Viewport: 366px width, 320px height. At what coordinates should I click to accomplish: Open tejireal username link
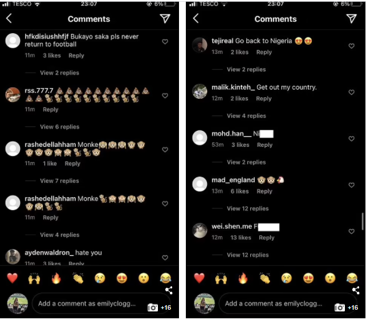[222, 41]
